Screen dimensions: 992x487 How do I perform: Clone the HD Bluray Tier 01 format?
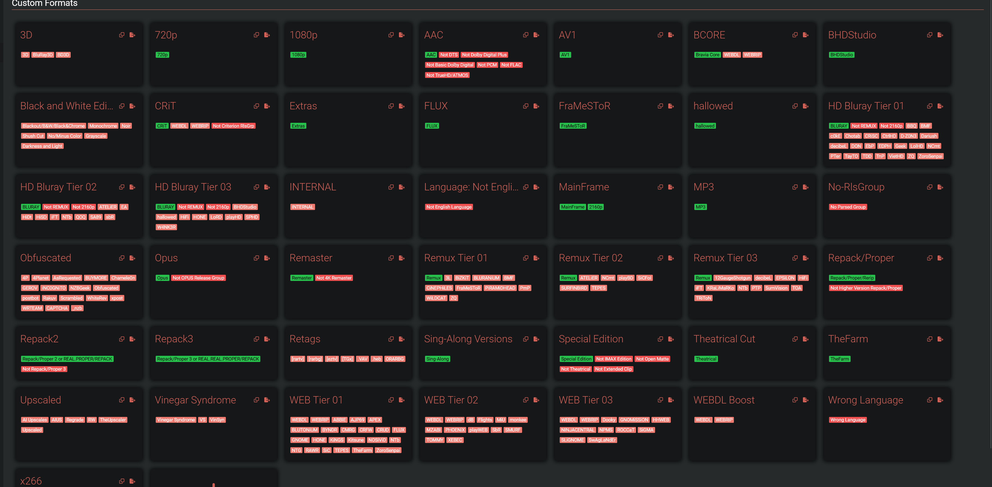(x=930, y=106)
